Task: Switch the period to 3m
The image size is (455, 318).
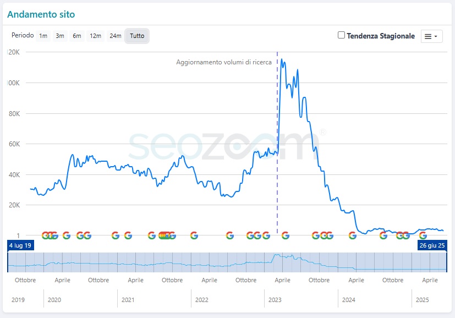Action: click(60, 36)
